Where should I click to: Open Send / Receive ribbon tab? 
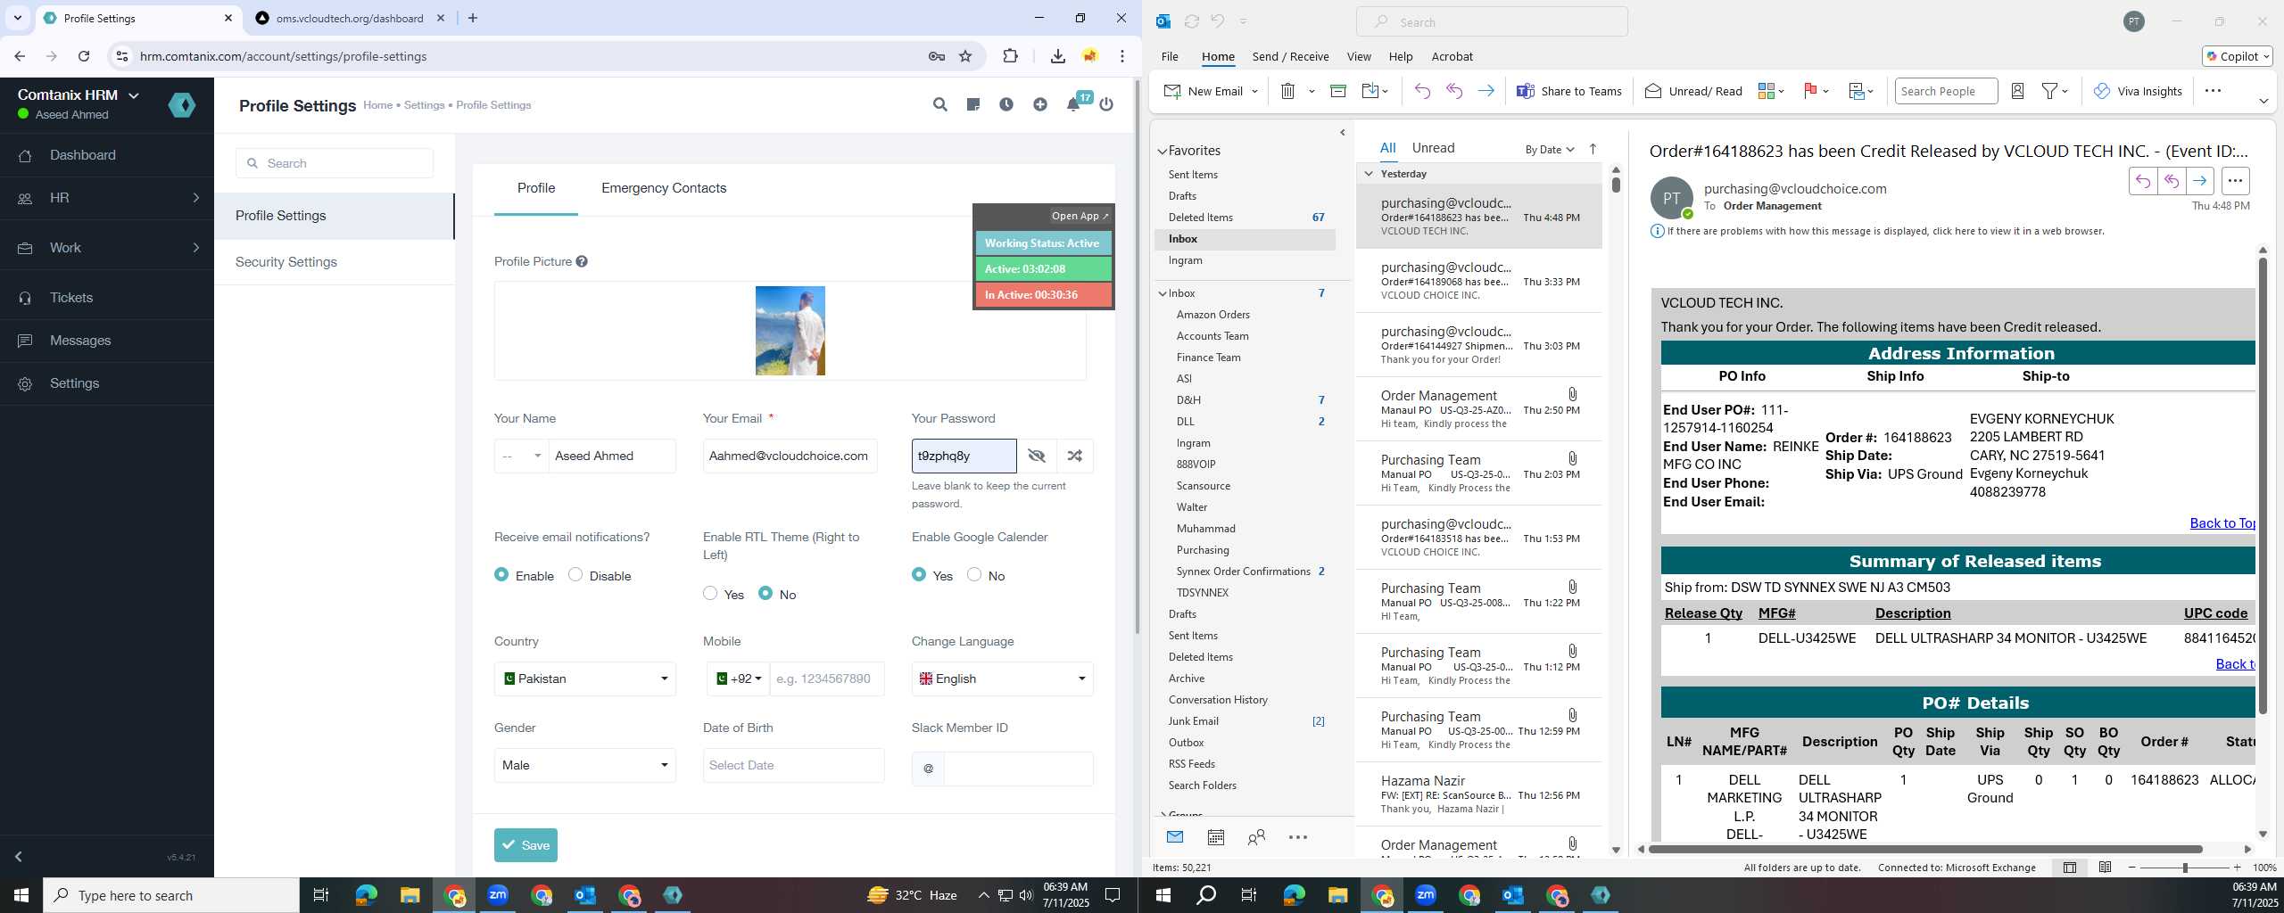(x=1290, y=56)
